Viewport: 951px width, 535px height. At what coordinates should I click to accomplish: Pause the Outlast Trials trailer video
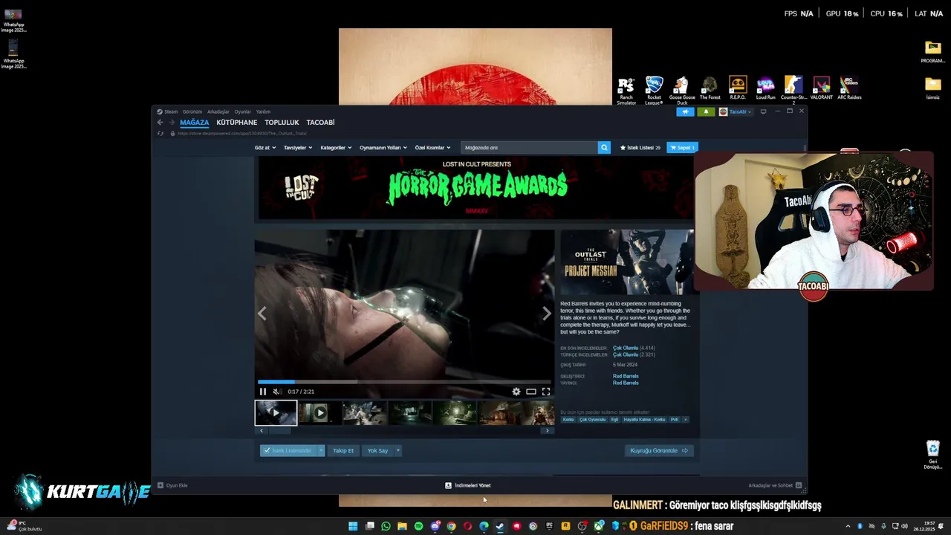[x=262, y=392]
